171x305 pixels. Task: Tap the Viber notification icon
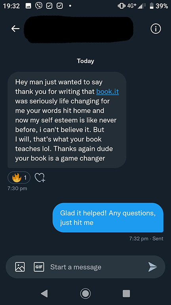coord(38,6)
